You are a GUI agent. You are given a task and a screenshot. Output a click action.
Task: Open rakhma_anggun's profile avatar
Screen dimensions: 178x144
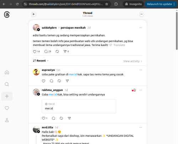pyautogui.click(x=36, y=92)
